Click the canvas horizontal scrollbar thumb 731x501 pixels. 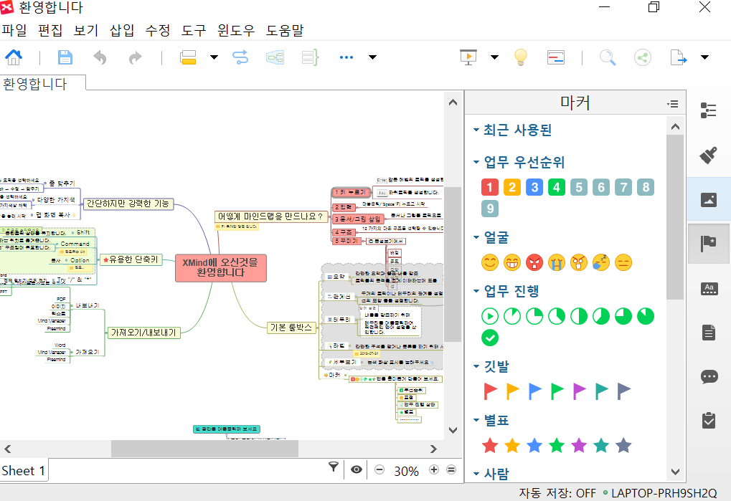(x=204, y=449)
